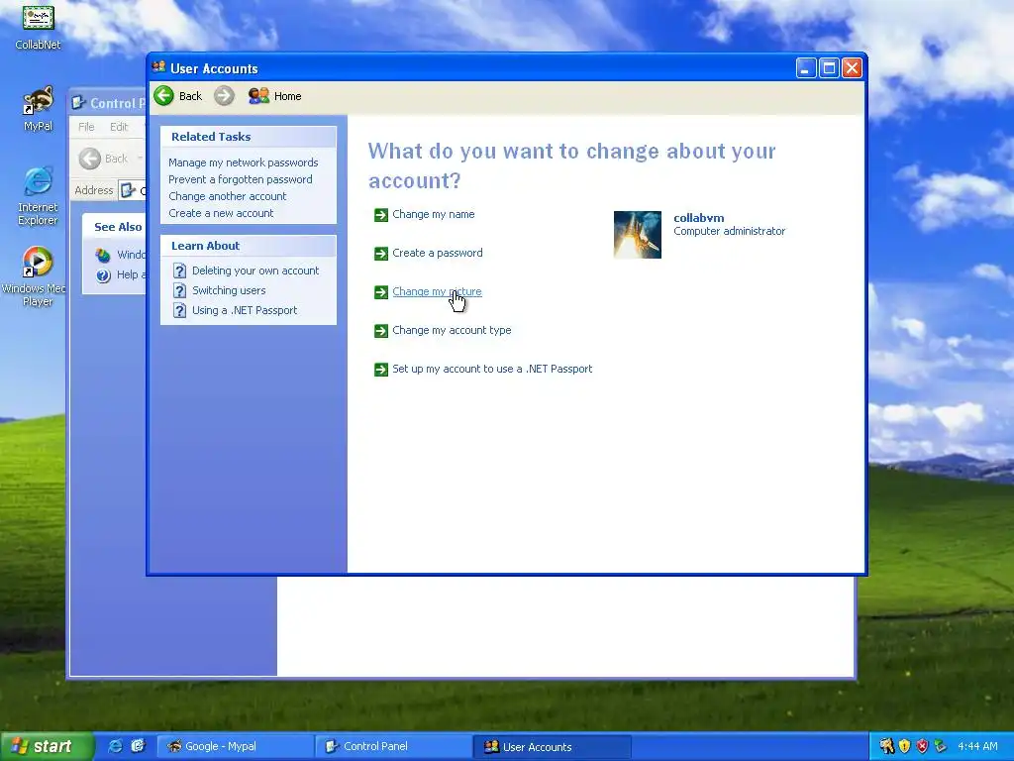Image resolution: width=1014 pixels, height=761 pixels.
Task: Click Change my account type link
Action: pos(452,330)
